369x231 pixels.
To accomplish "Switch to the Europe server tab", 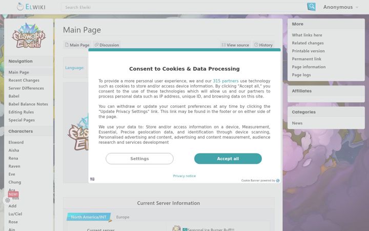I will point(123,217).
